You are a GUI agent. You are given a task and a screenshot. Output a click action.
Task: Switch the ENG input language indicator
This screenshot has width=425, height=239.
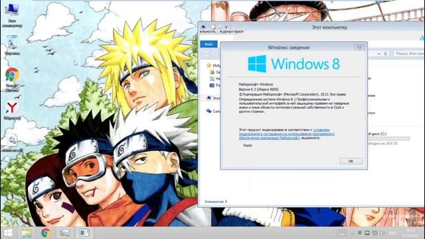(392, 233)
